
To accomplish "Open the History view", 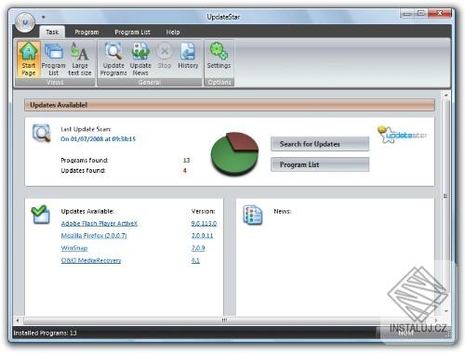I will click(x=188, y=56).
